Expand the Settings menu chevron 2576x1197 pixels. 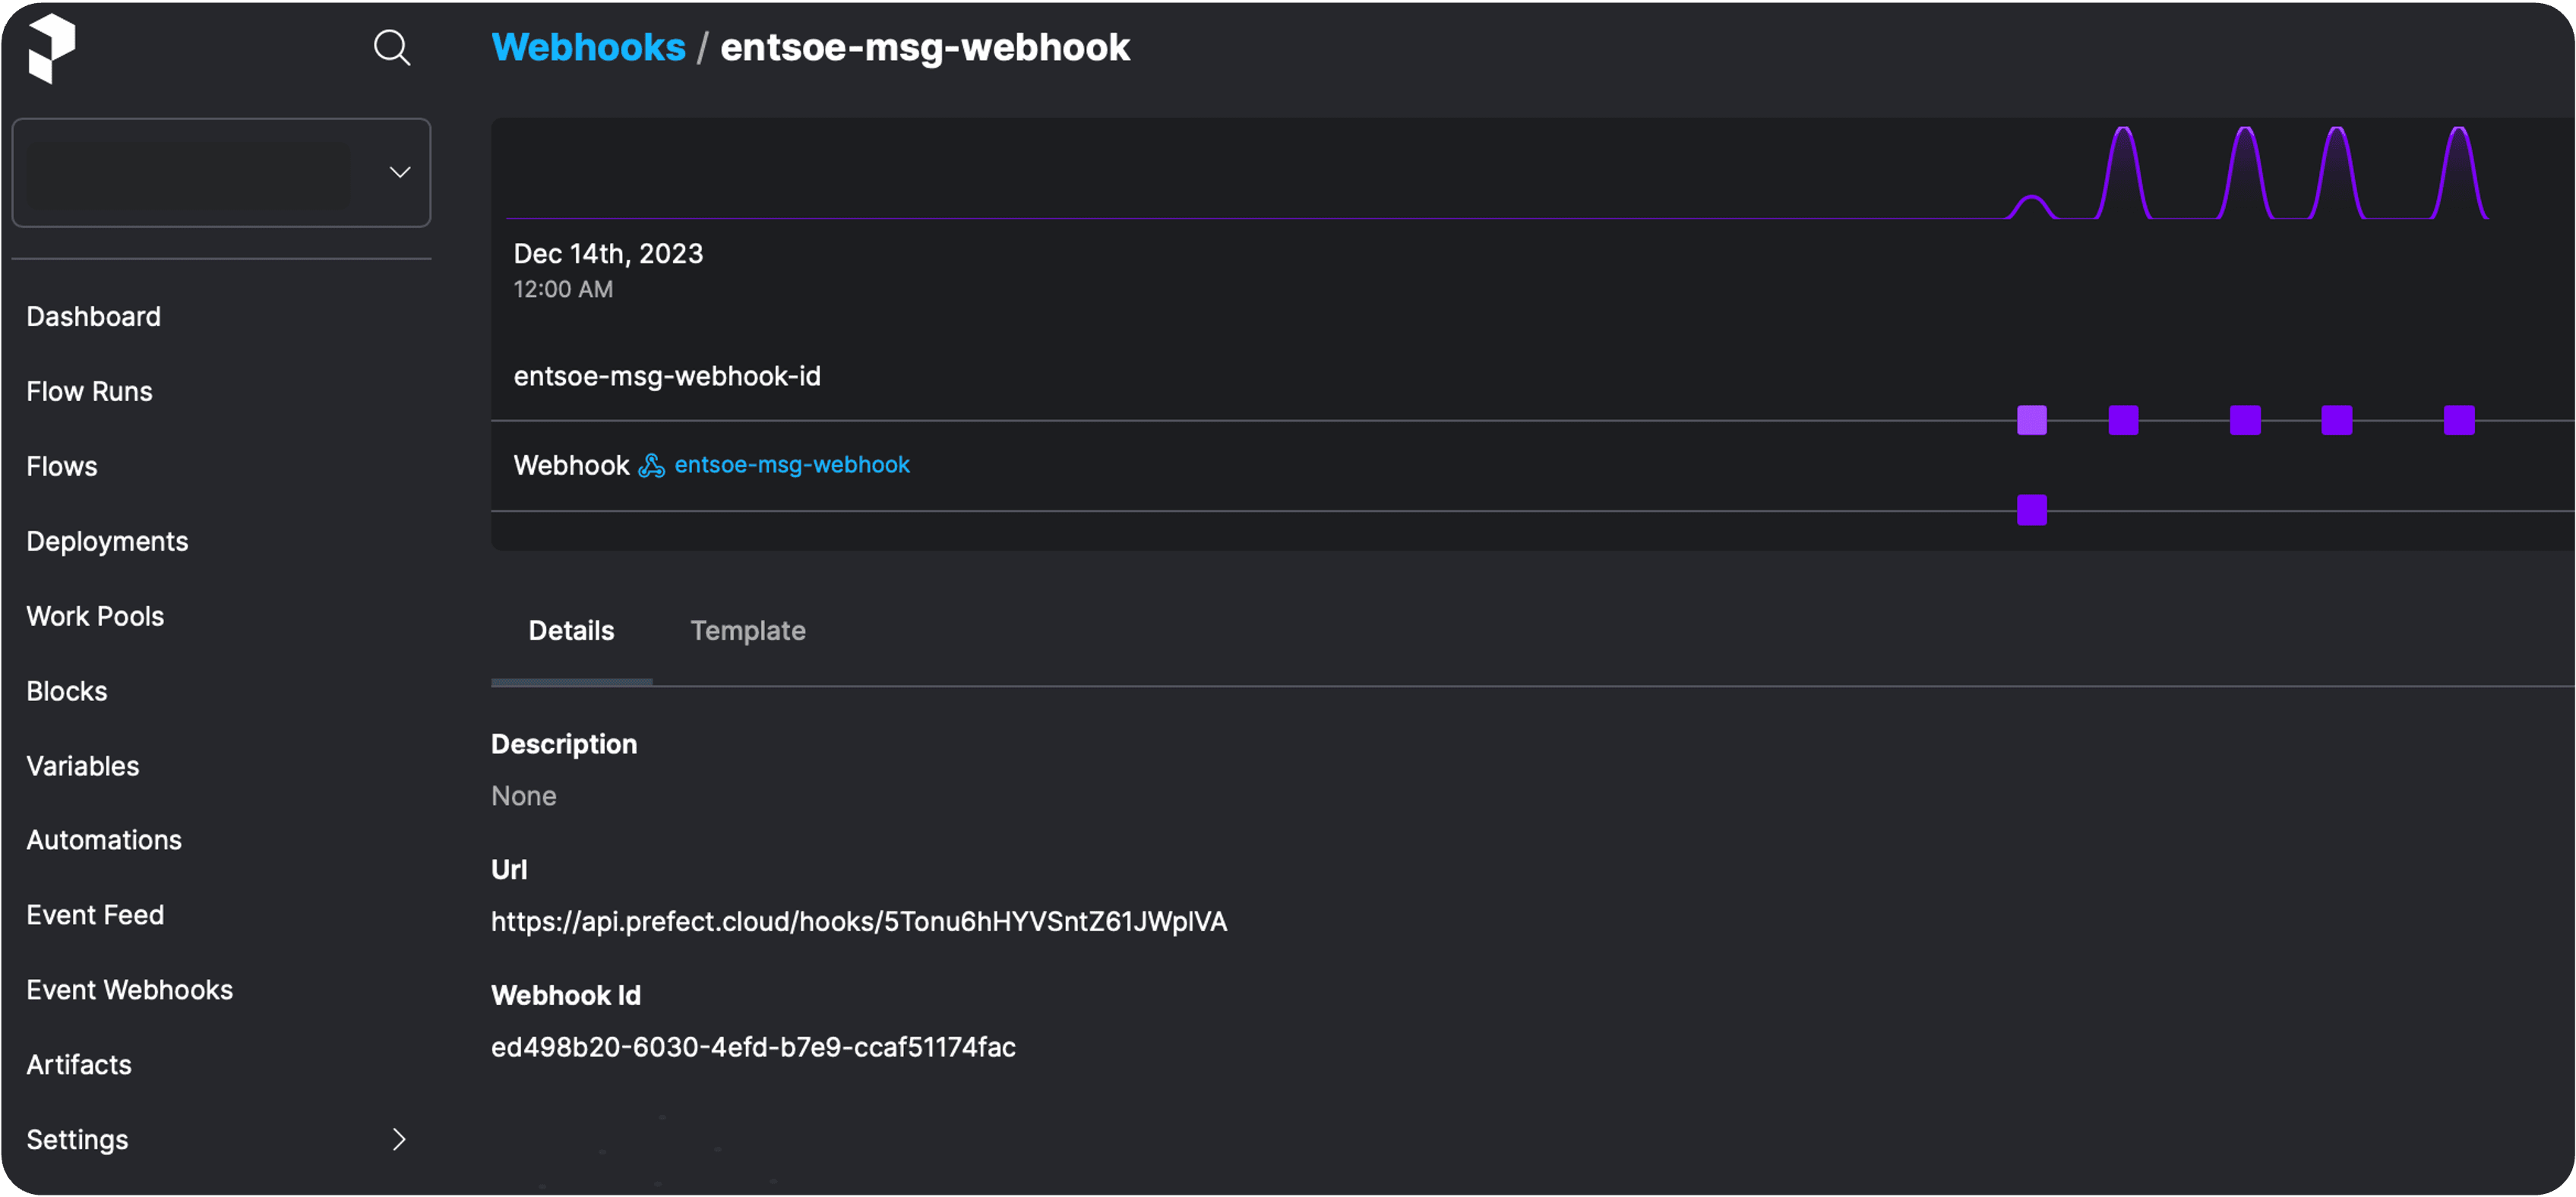pyautogui.click(x=399, y=1139)
